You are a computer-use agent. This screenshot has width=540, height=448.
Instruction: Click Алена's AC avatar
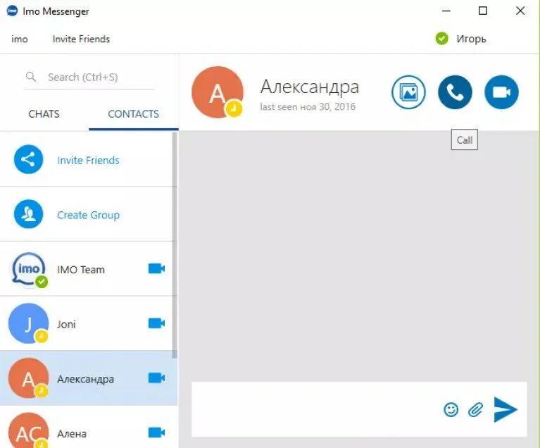coord(29,431)
